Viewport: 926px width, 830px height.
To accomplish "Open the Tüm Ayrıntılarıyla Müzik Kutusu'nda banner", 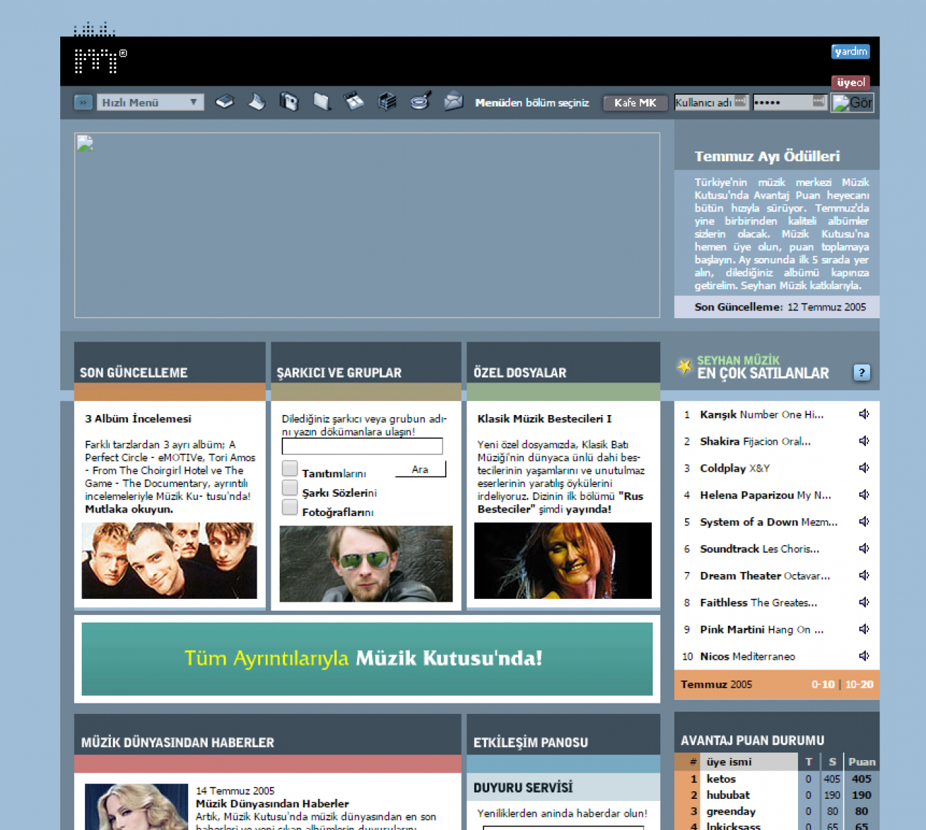I will 367,658.
